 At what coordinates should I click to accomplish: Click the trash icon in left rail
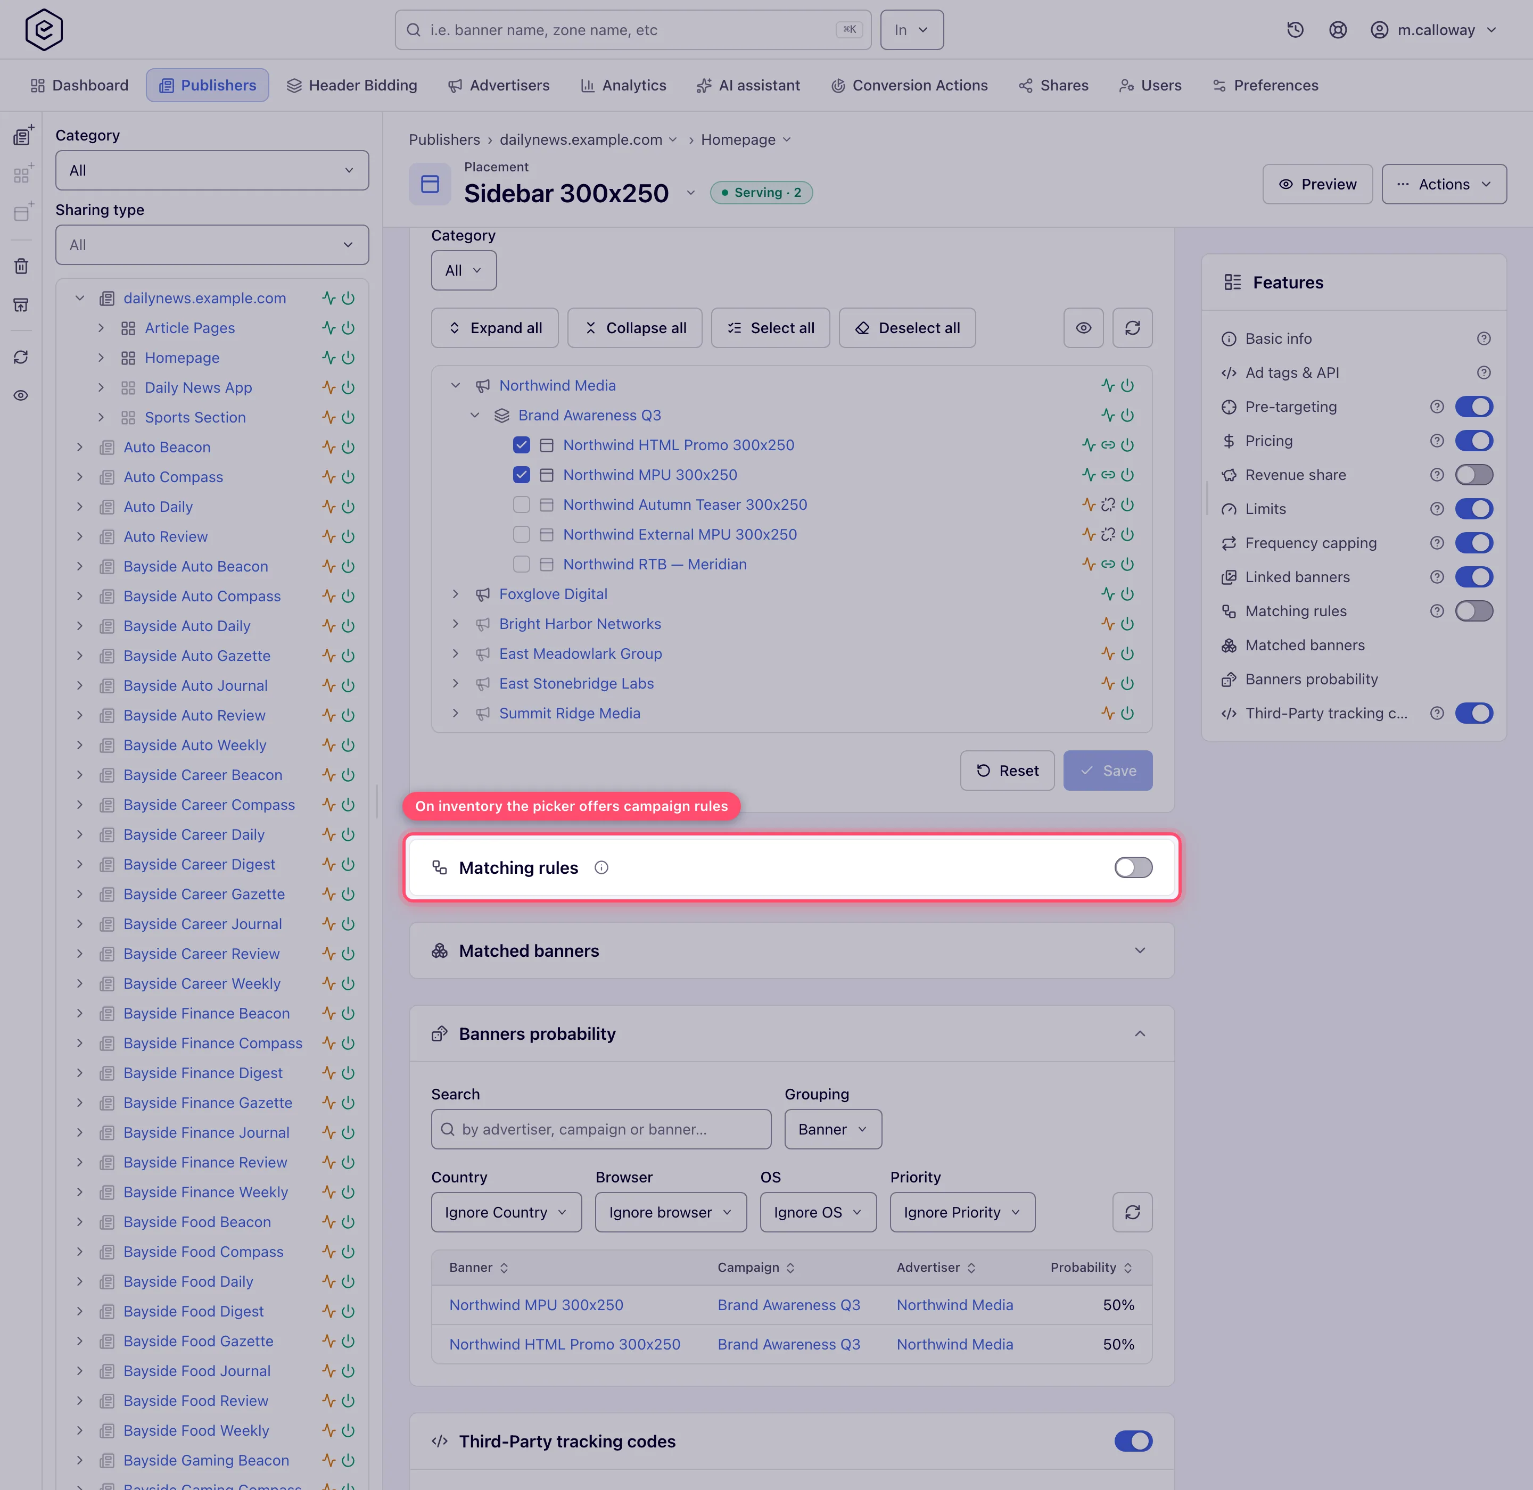click(21, 266)
